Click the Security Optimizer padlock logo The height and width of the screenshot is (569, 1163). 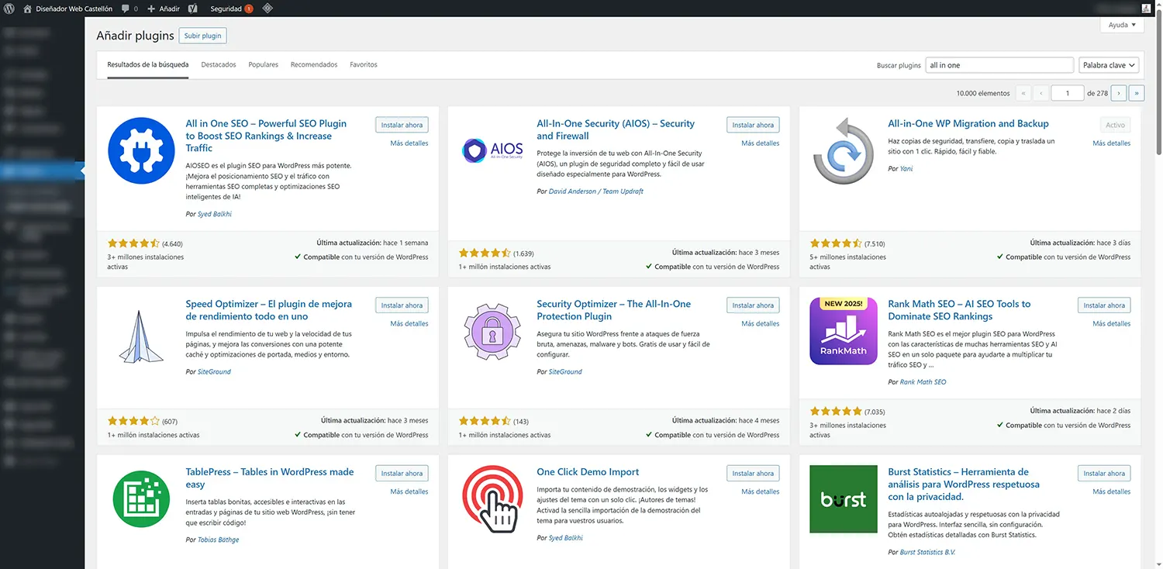(x=492, y=331)
